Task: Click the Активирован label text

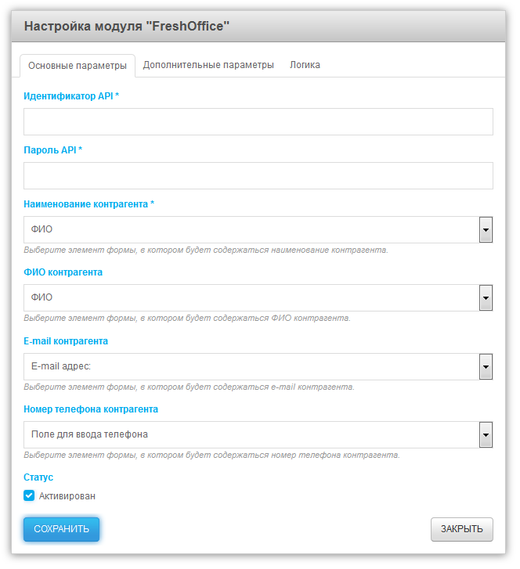Action: [67, 496]
